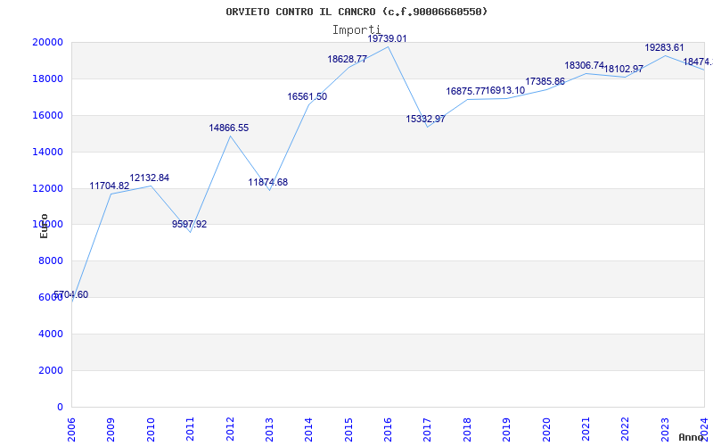
Task: Select the data label 18306.74
Action: (x=584, y=65)
